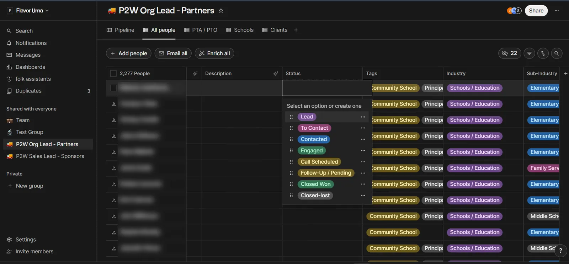
Task: Select the purple Lead status tag
Action: coord(307,117)
